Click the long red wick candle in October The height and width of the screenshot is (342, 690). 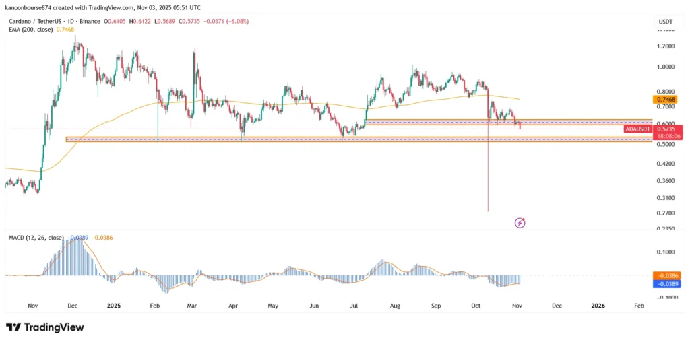(487, 175)
